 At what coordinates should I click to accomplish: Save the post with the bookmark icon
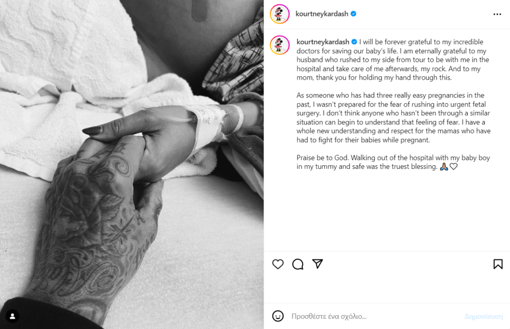498,264
